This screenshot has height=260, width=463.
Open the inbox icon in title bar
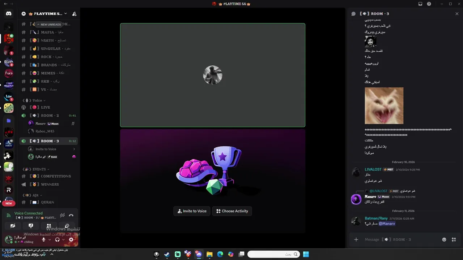[420, 4]
